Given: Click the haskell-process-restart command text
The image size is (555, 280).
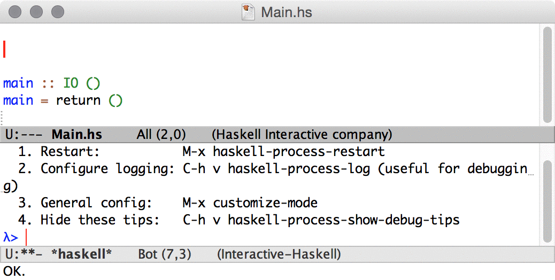Looking at the screenshot, I should (x=298, y=151).
